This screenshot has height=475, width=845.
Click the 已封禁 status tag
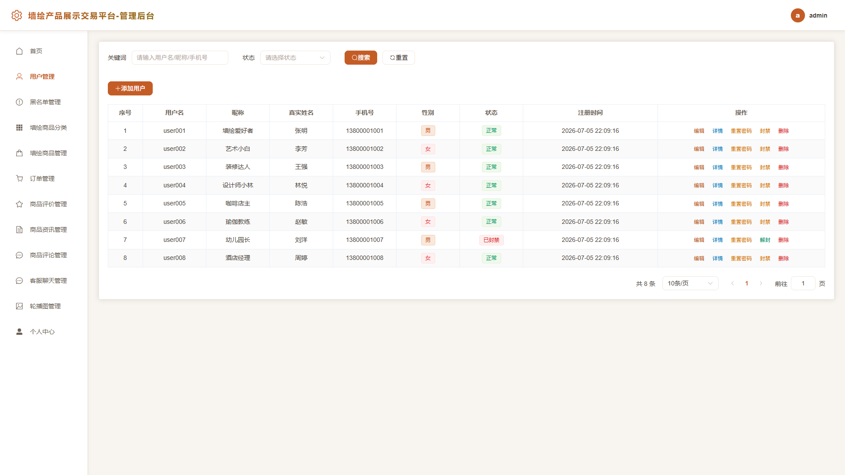click(491, 240)
